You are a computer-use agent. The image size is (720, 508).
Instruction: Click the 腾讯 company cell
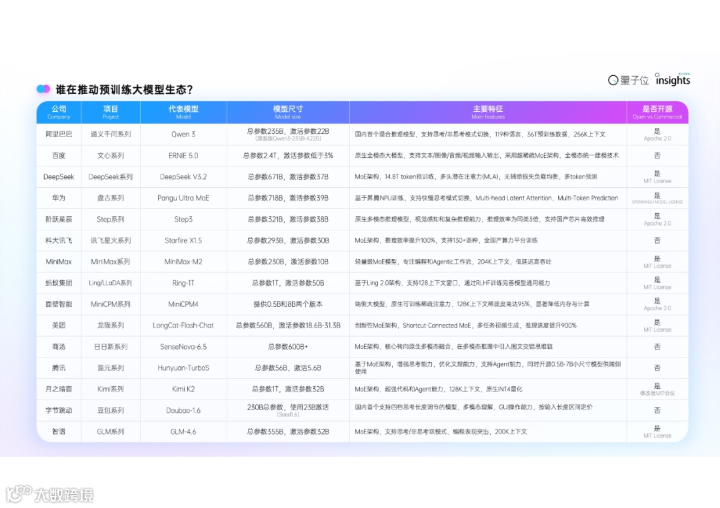click(x=59, y=368)
